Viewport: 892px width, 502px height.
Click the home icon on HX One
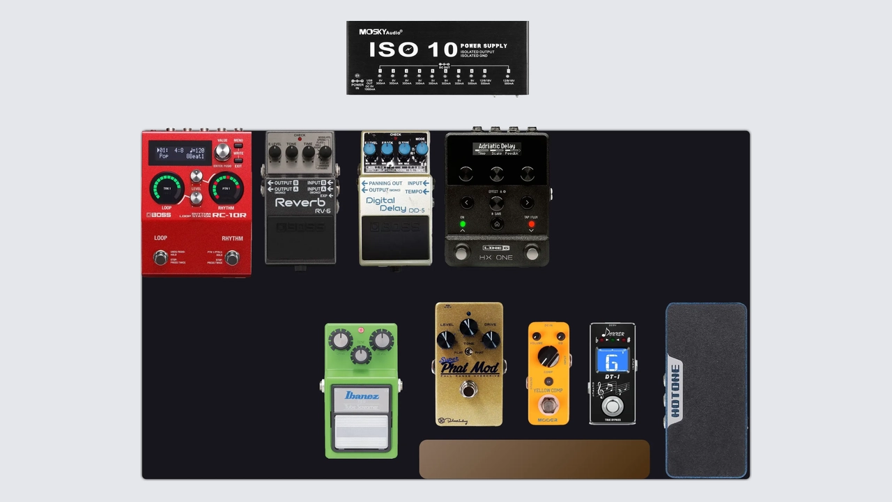(496, 225)
